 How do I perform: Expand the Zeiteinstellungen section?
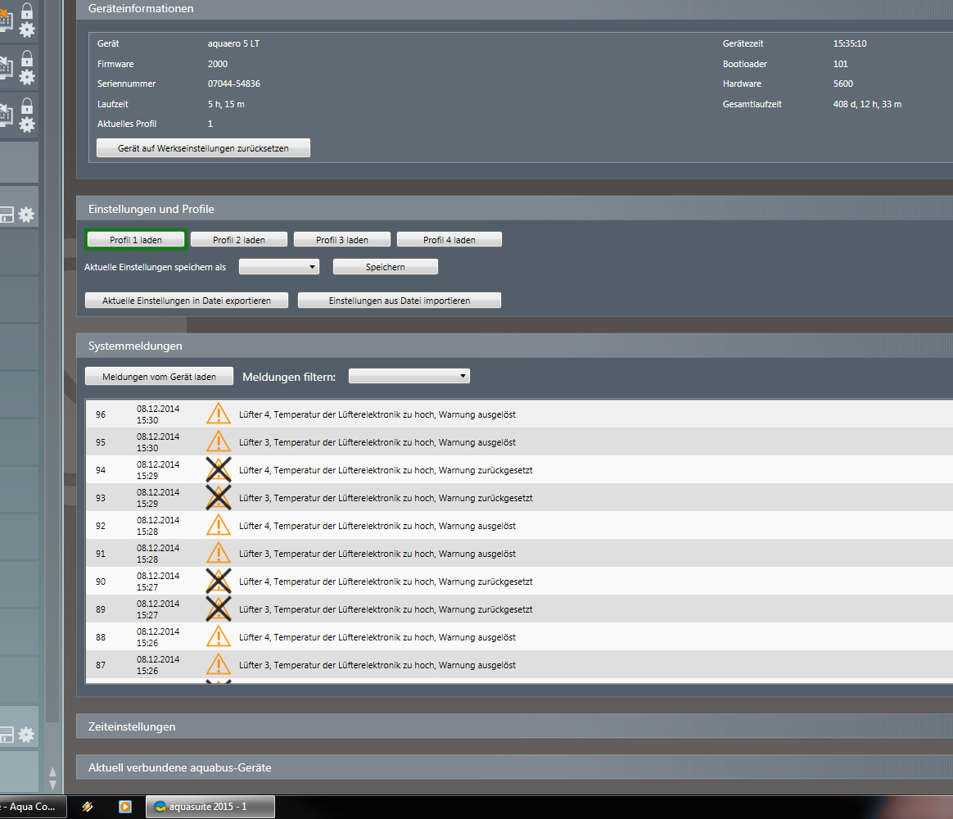[514, 726]
